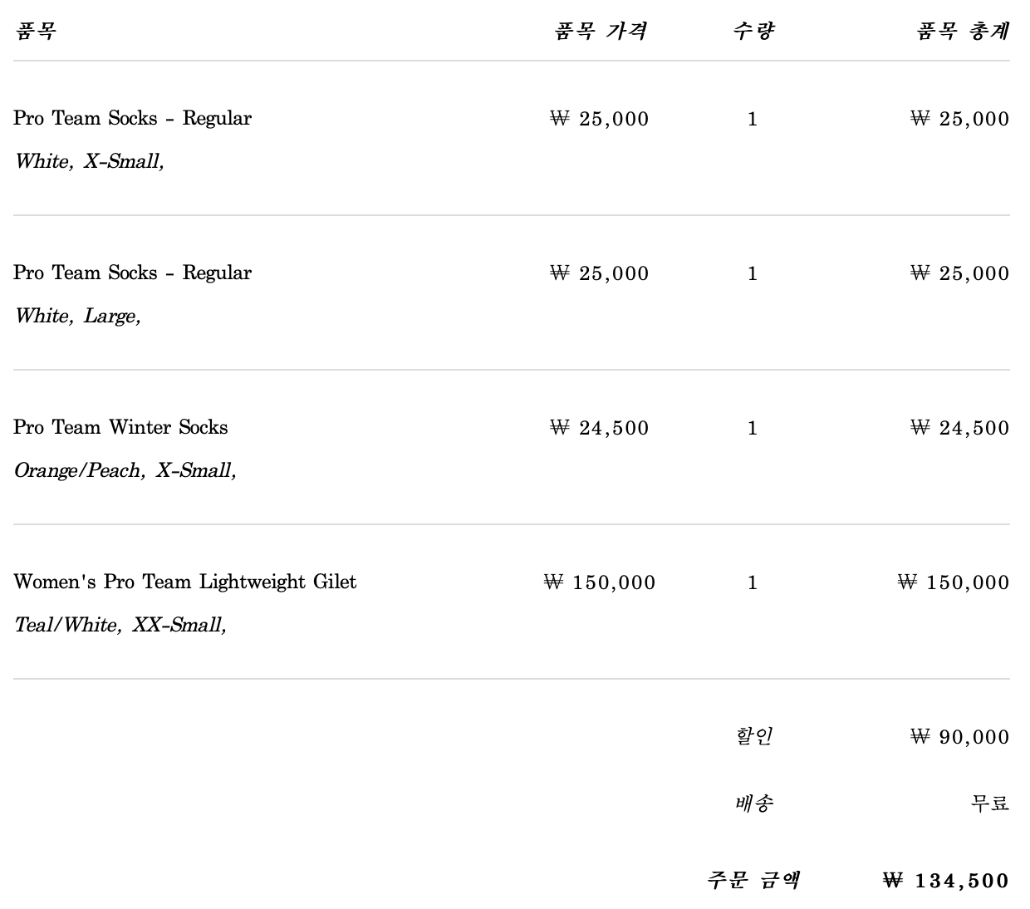Select the Teal/White, XX-Small variant text
Viewport: 1030px width, 909px height.
pos(120,625)
